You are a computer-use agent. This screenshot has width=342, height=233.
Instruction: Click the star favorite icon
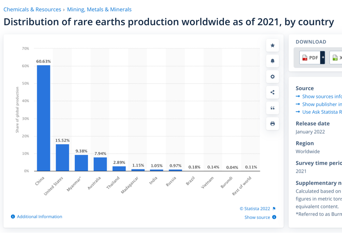pos(272,46)
